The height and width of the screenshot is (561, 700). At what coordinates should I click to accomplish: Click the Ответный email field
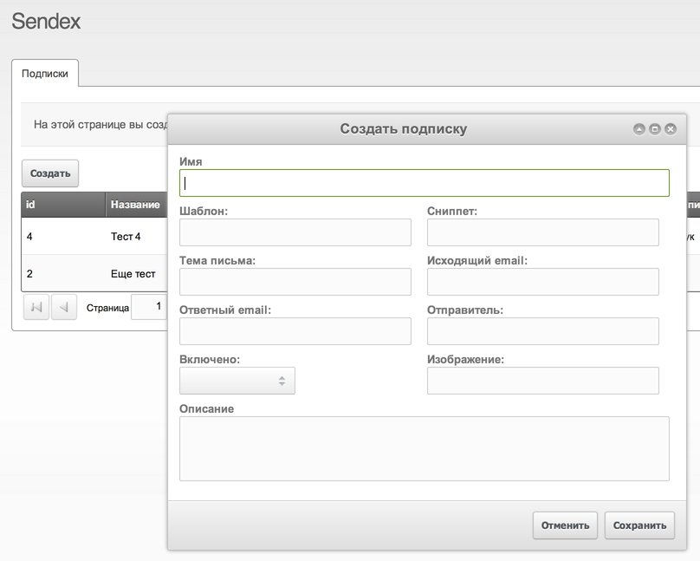point(295,331)
